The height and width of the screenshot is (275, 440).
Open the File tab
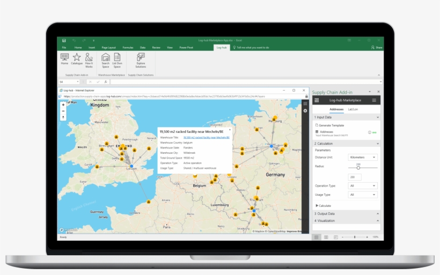64,47
